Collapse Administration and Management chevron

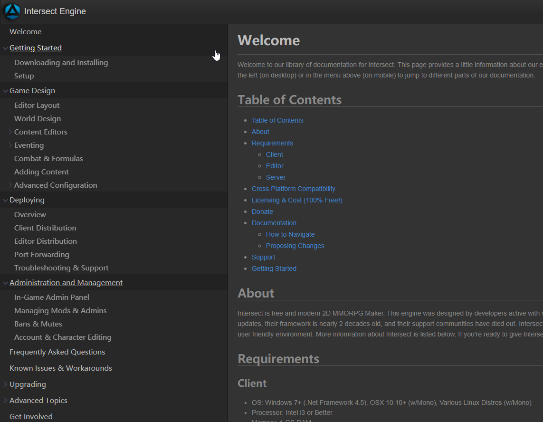point(5,283)
